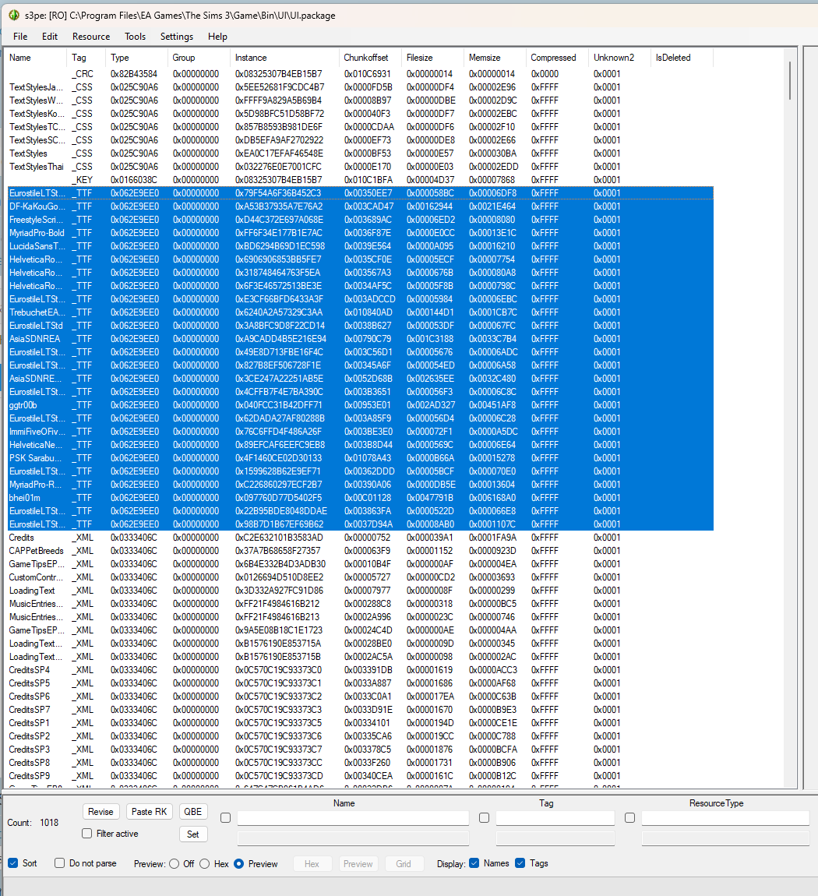818x896 pixels.
Task: Click the Set button
Action: click(x=192, y=834)
